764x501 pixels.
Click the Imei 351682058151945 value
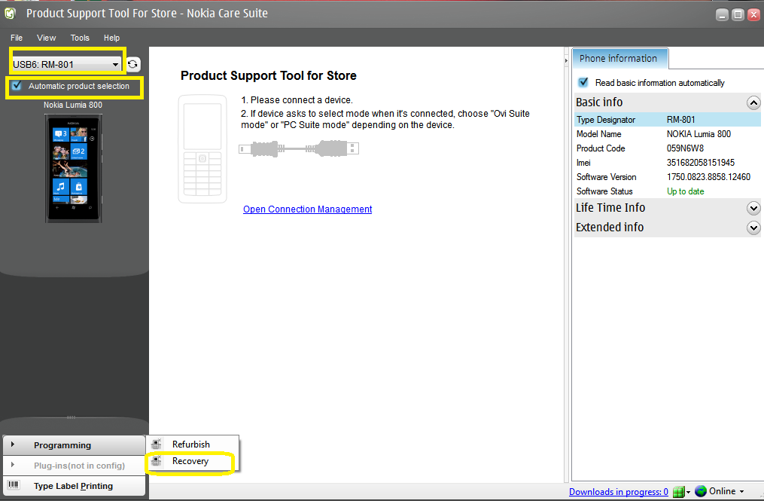[701, 163]
